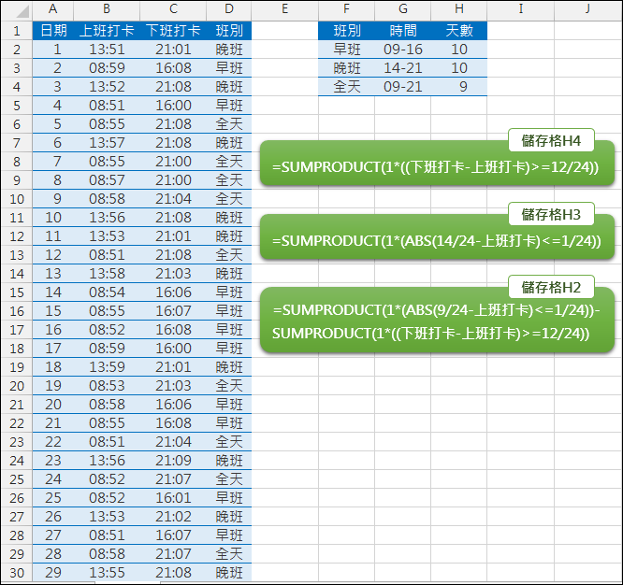
Task: Select row 15 header
Action: click(x=17, y=292)
